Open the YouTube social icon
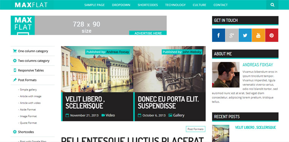The image size is (289, 142). click(x=259, y=35)
